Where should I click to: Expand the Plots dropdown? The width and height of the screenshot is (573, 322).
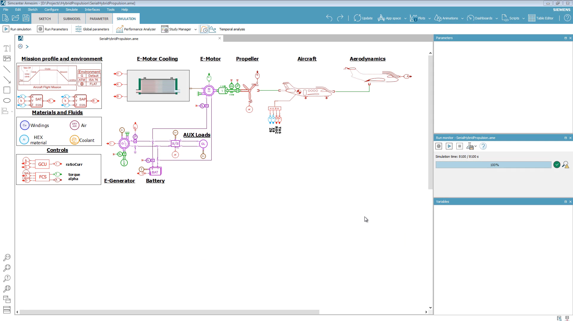pyautogui.click(x=429, y=18)
